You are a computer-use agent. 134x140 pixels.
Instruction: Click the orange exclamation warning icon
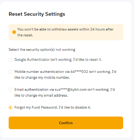[14, 32]
